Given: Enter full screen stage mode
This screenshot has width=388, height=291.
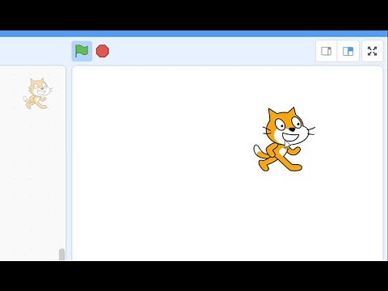Looking at the screenshot, I should (x=372, y=51).
